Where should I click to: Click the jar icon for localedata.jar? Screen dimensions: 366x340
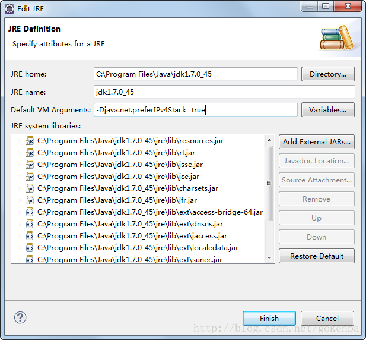[x=30, y=248]
